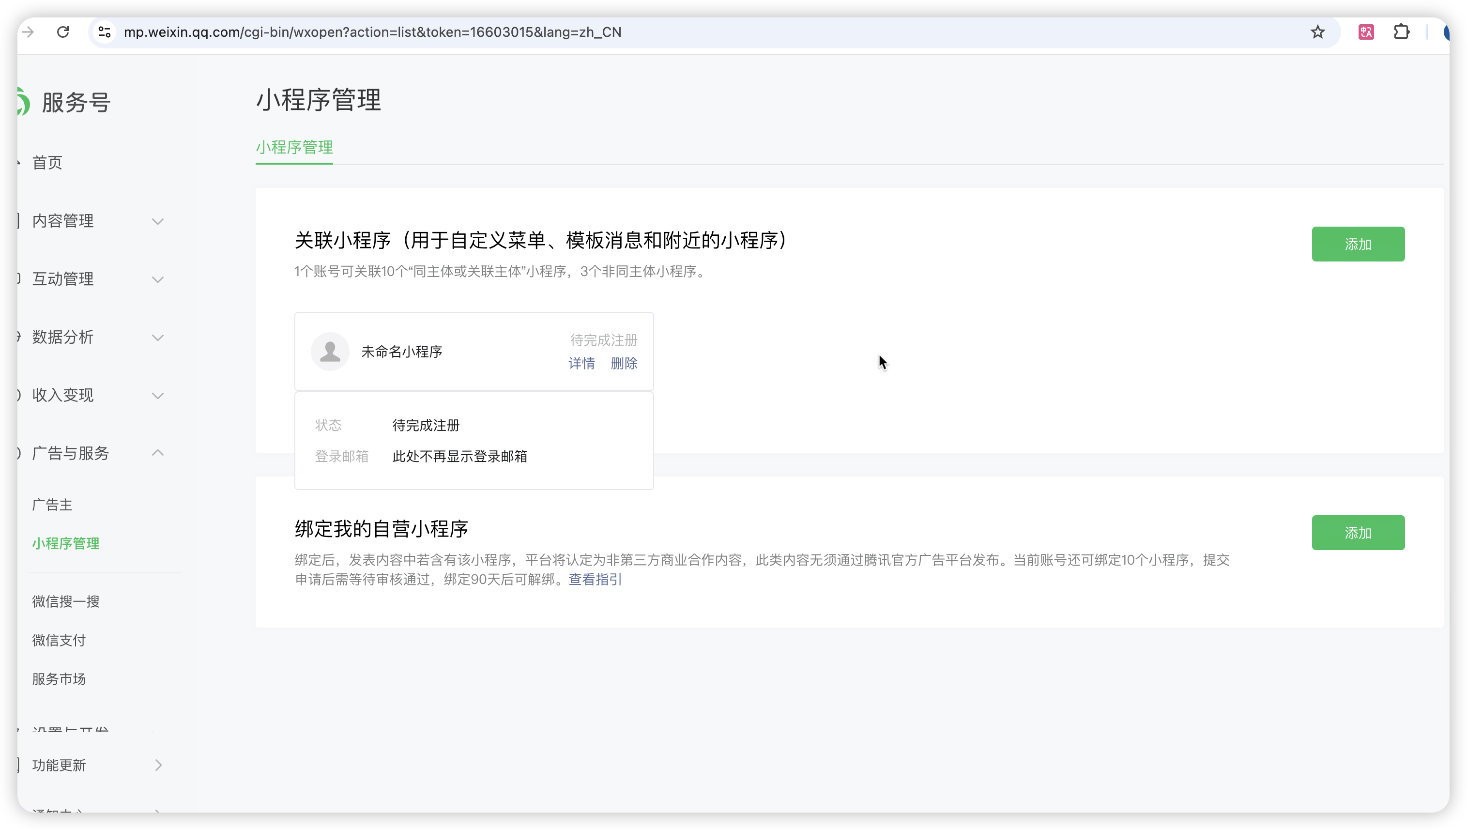
Task: Open the translate extension icon
Action: click(1366, 32)
